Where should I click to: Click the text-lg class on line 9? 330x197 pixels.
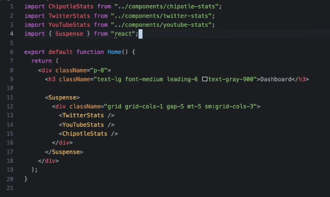109,79
